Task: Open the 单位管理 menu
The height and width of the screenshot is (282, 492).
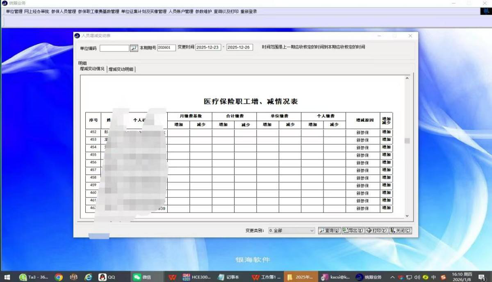Action: (13, 11)
